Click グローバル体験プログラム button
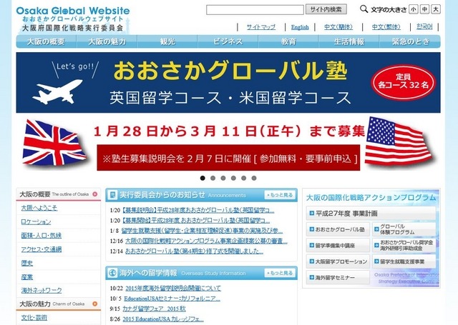This screenshot has height=325, width=458. pyautogui.click(x=404, y=229)
